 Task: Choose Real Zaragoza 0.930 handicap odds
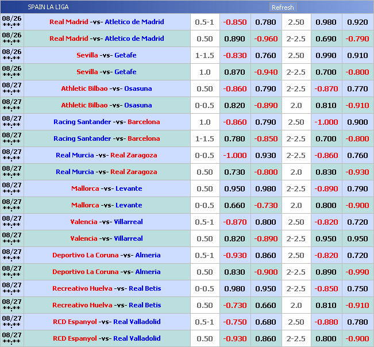265,156
